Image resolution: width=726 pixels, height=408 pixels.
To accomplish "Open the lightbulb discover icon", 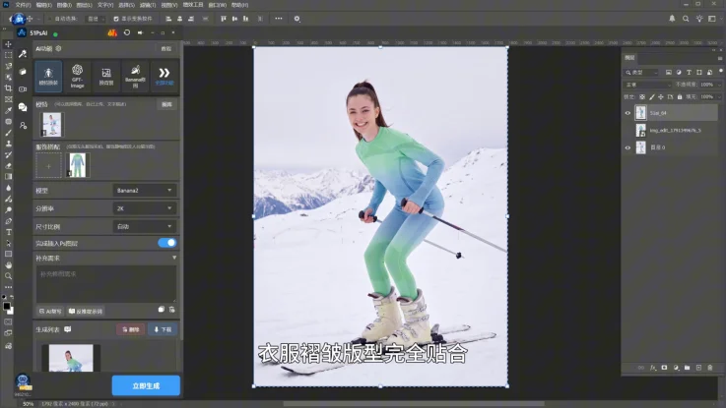I will [x=699, y=19].
